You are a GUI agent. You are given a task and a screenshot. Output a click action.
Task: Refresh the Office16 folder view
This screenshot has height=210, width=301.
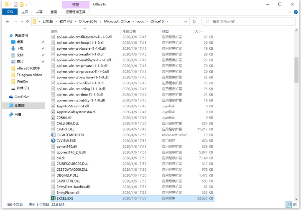[194, 21]
